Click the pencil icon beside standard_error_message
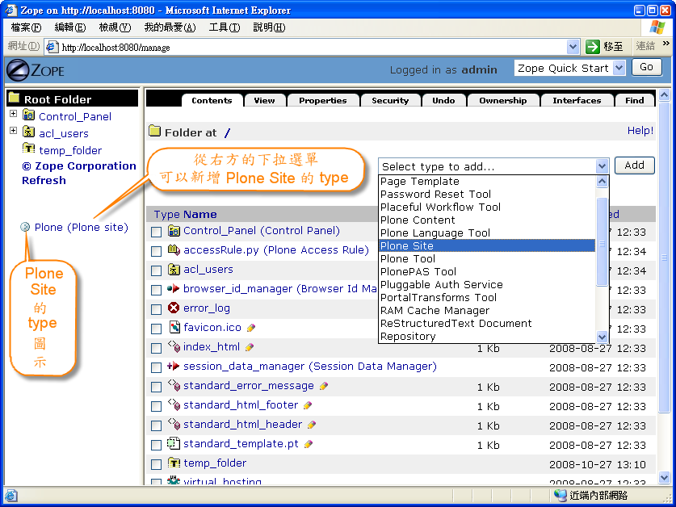Viewport: 676px width, 507px height. [x=324, y=386]
